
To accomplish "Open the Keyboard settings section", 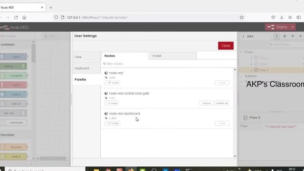I will click(x=86, y=68).
